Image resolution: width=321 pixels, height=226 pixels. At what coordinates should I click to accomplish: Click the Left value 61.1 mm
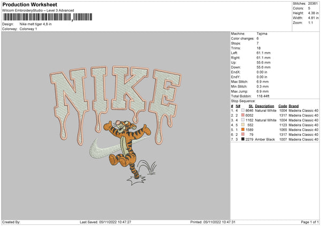pos(263,53)
